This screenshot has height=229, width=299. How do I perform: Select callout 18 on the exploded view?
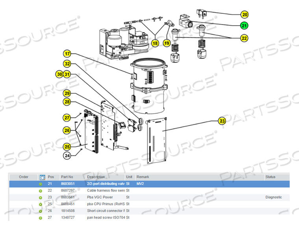155,43
